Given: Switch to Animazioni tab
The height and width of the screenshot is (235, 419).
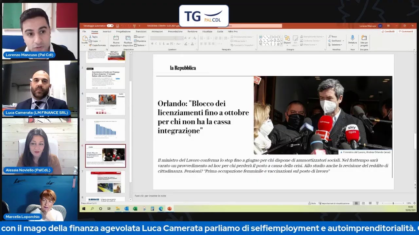Looking at the screenshot, I should pyautogui.click(x=157, y=32).
